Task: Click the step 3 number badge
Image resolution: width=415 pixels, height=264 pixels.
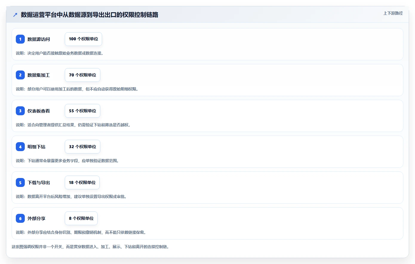Action: tap(20, 111)
